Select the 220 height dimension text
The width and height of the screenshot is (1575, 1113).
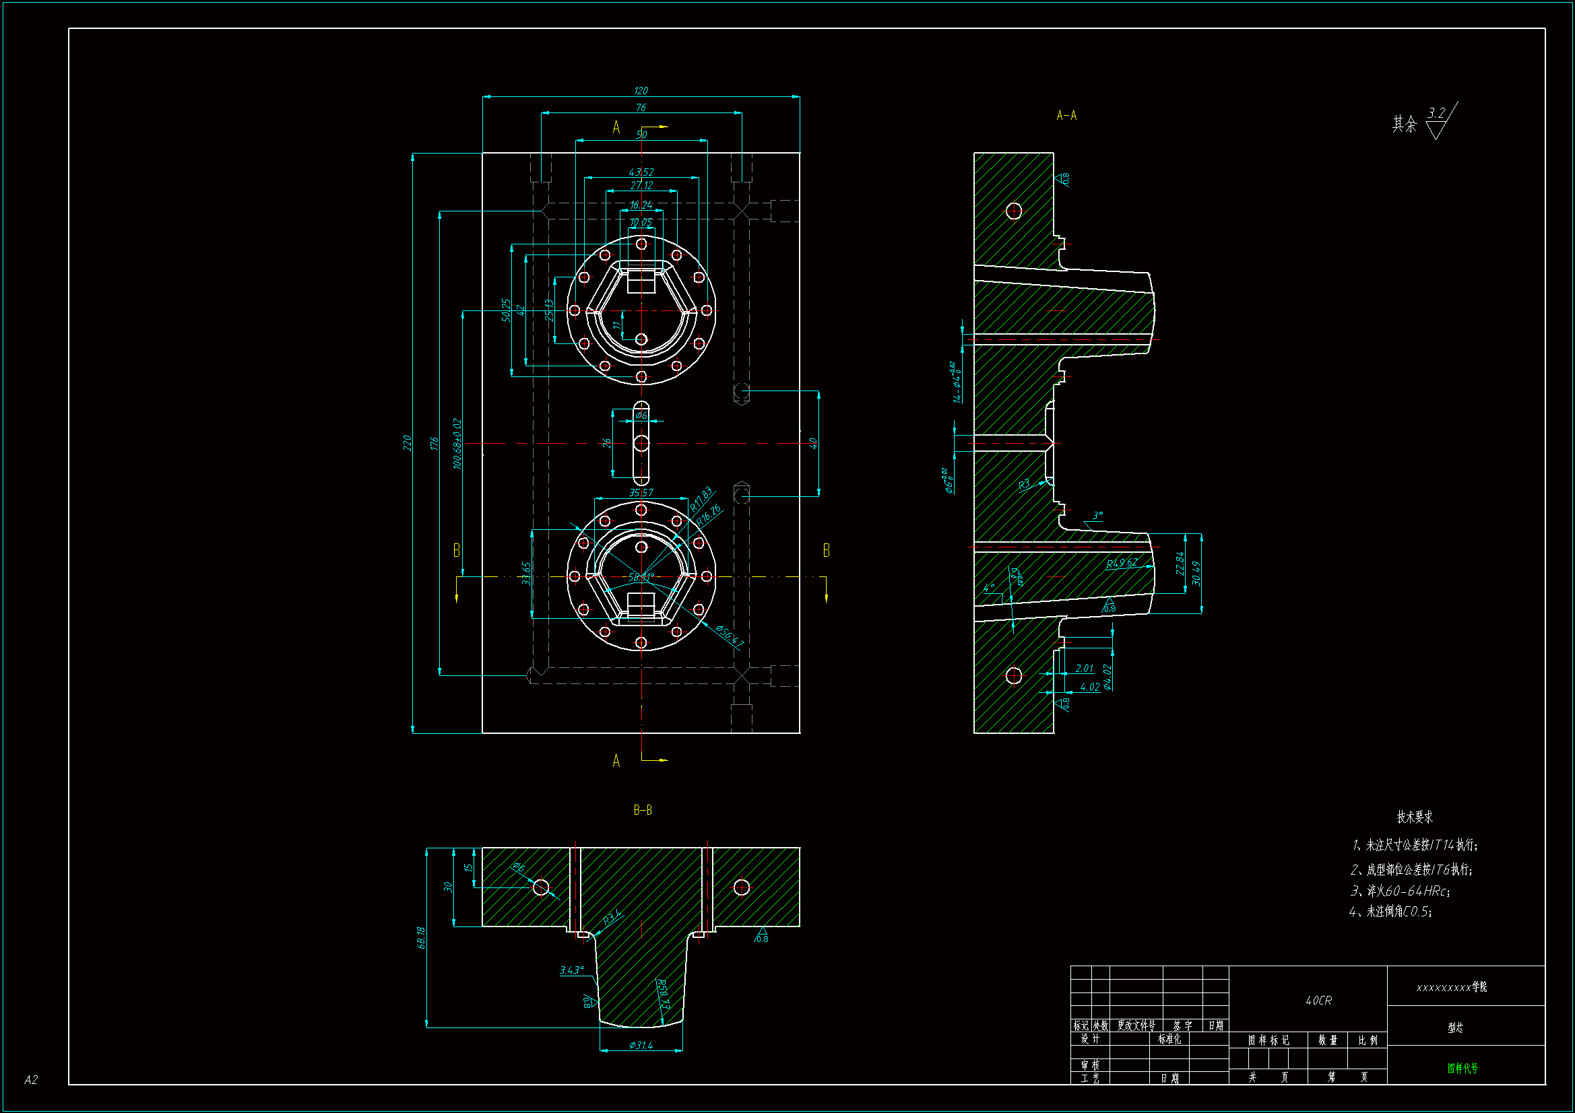click(x=407, y=443)
